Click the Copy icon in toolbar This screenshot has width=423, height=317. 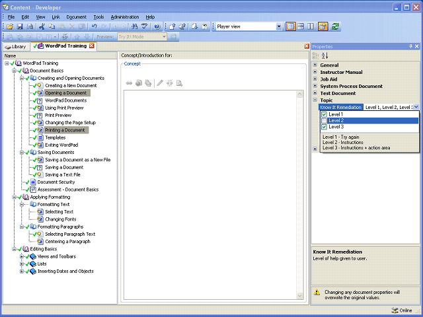click(52, 26)
